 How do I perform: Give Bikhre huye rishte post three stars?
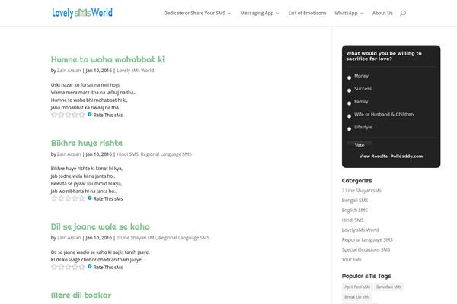pyautogui.click(x=69, y=198)
